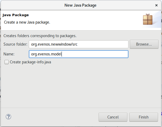
Task: Click the 'New Java Package' title bar
Action: coord(80,5)
